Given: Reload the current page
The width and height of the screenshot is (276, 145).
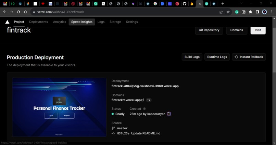Looking at the screenshot, I should point(18,12).
